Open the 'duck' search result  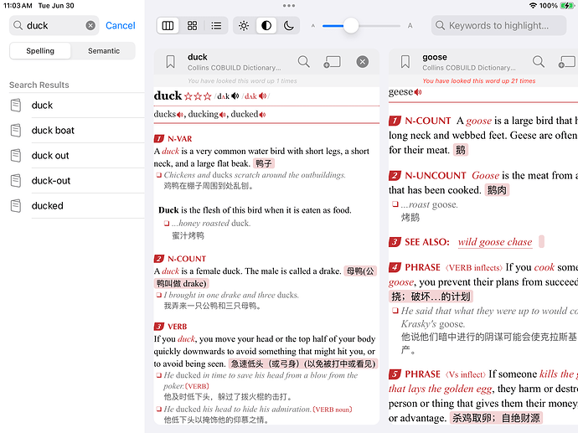77,106
